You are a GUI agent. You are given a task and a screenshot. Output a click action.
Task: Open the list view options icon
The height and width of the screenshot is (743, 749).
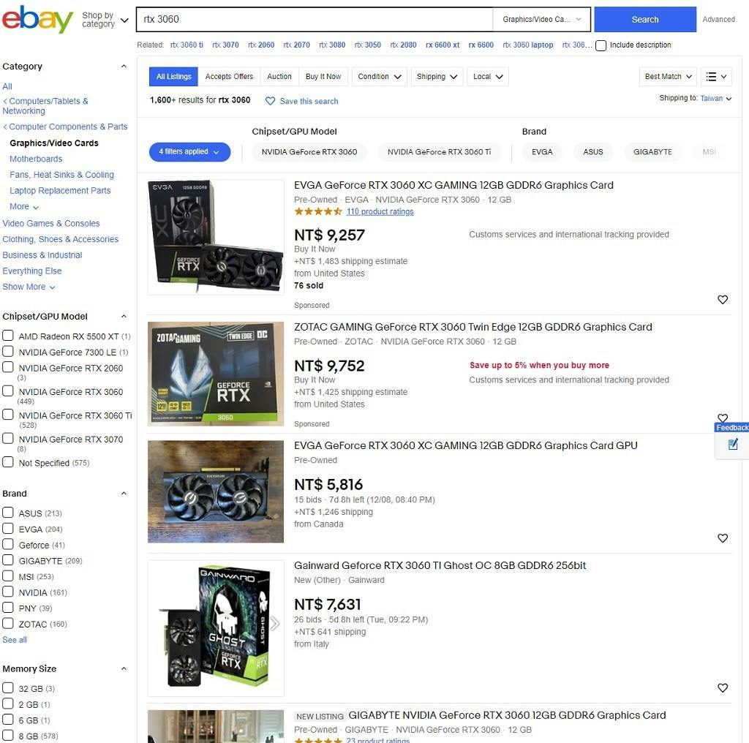pyautogui.click(x=716, y=76)
